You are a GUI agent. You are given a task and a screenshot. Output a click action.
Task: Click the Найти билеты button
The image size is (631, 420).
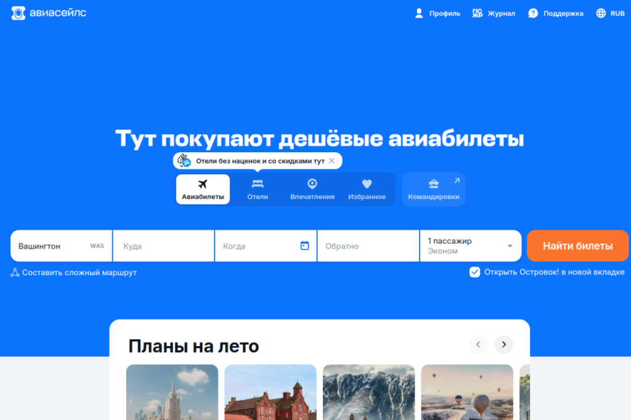577,246
